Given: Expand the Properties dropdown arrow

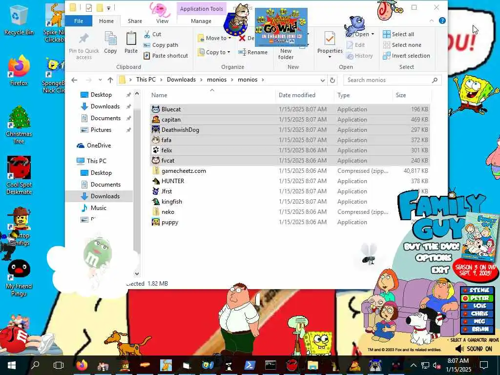Looking at the screenshot, I should click(x=330, y=57).
